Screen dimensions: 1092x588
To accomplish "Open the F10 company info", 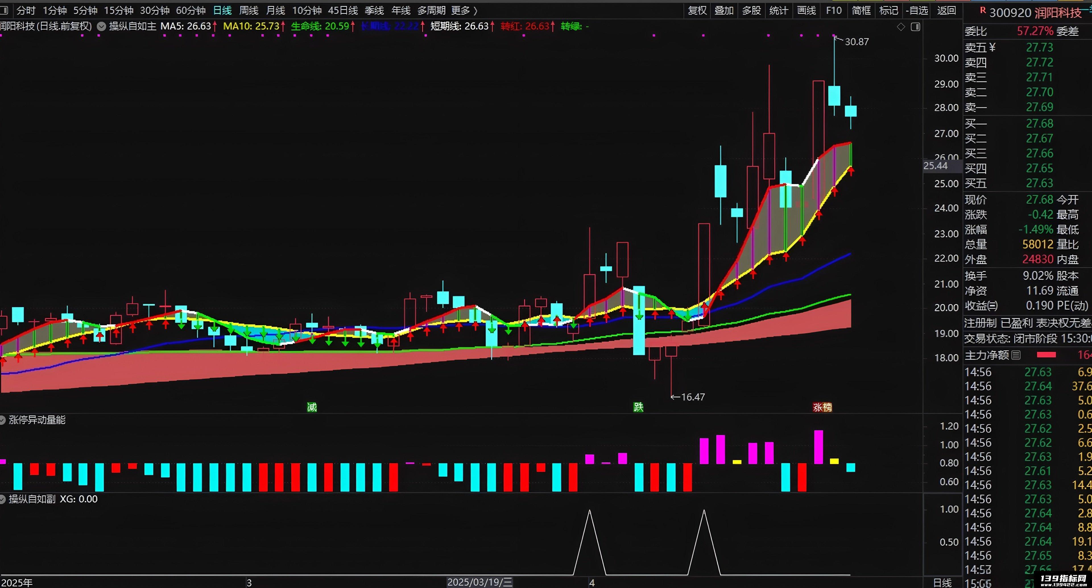I will tap(834, 10).
